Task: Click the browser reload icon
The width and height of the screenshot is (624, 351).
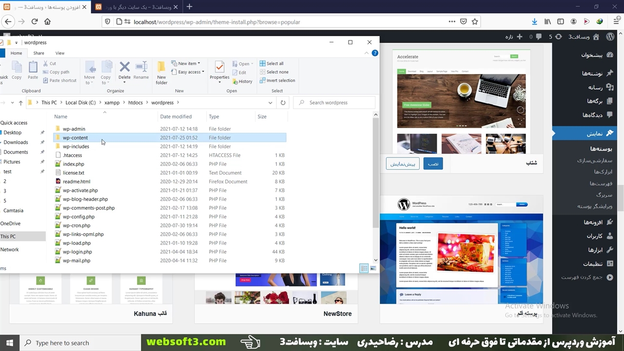Action: (35, 21)
